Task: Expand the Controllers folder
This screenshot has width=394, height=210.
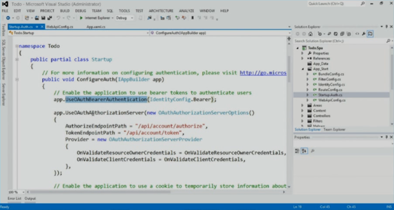Action: tap(302, 116)
